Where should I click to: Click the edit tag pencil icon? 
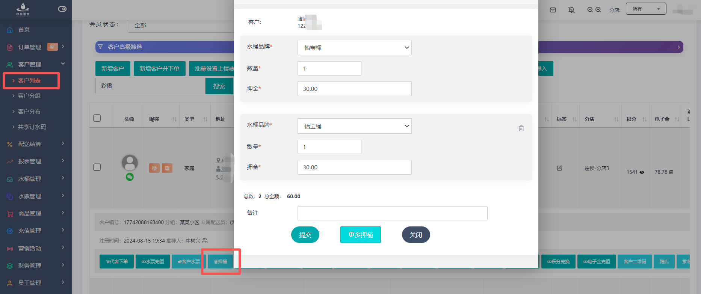pyautogui.click(x=559, y=168)
